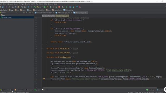Viewport: 166px width, 93px height.
Task: Click the scroll-from-source target icon in Project panel
Action: coord(24,13)
